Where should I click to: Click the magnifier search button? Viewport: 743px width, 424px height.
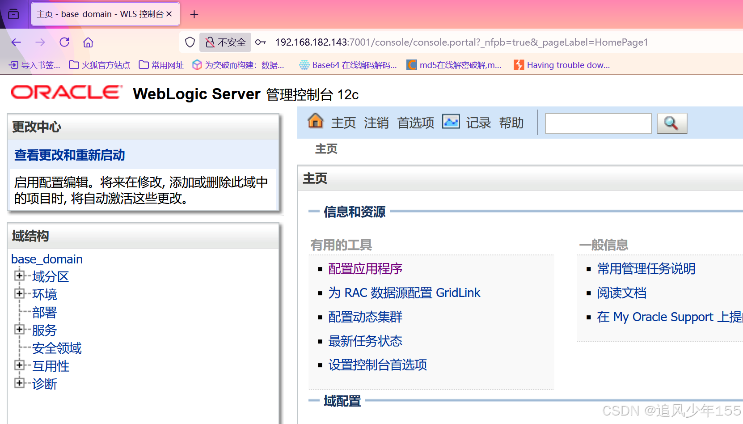pos(671,123)
